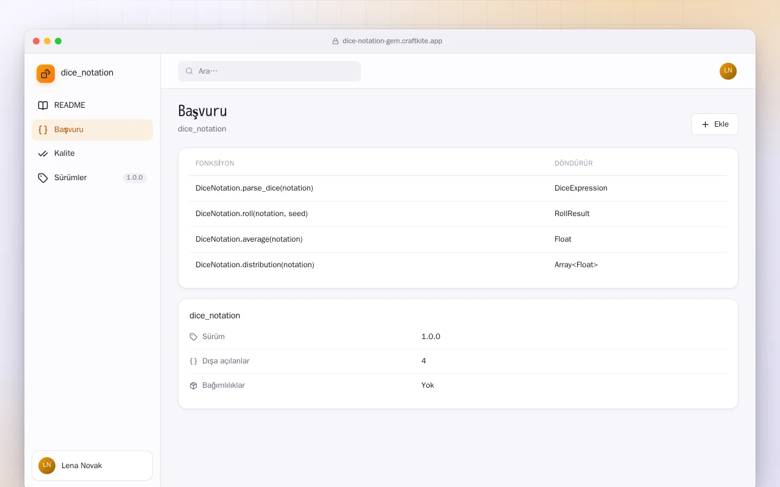780x487 pixels.
Task: Go to the Kalite section
Action: 93,153
